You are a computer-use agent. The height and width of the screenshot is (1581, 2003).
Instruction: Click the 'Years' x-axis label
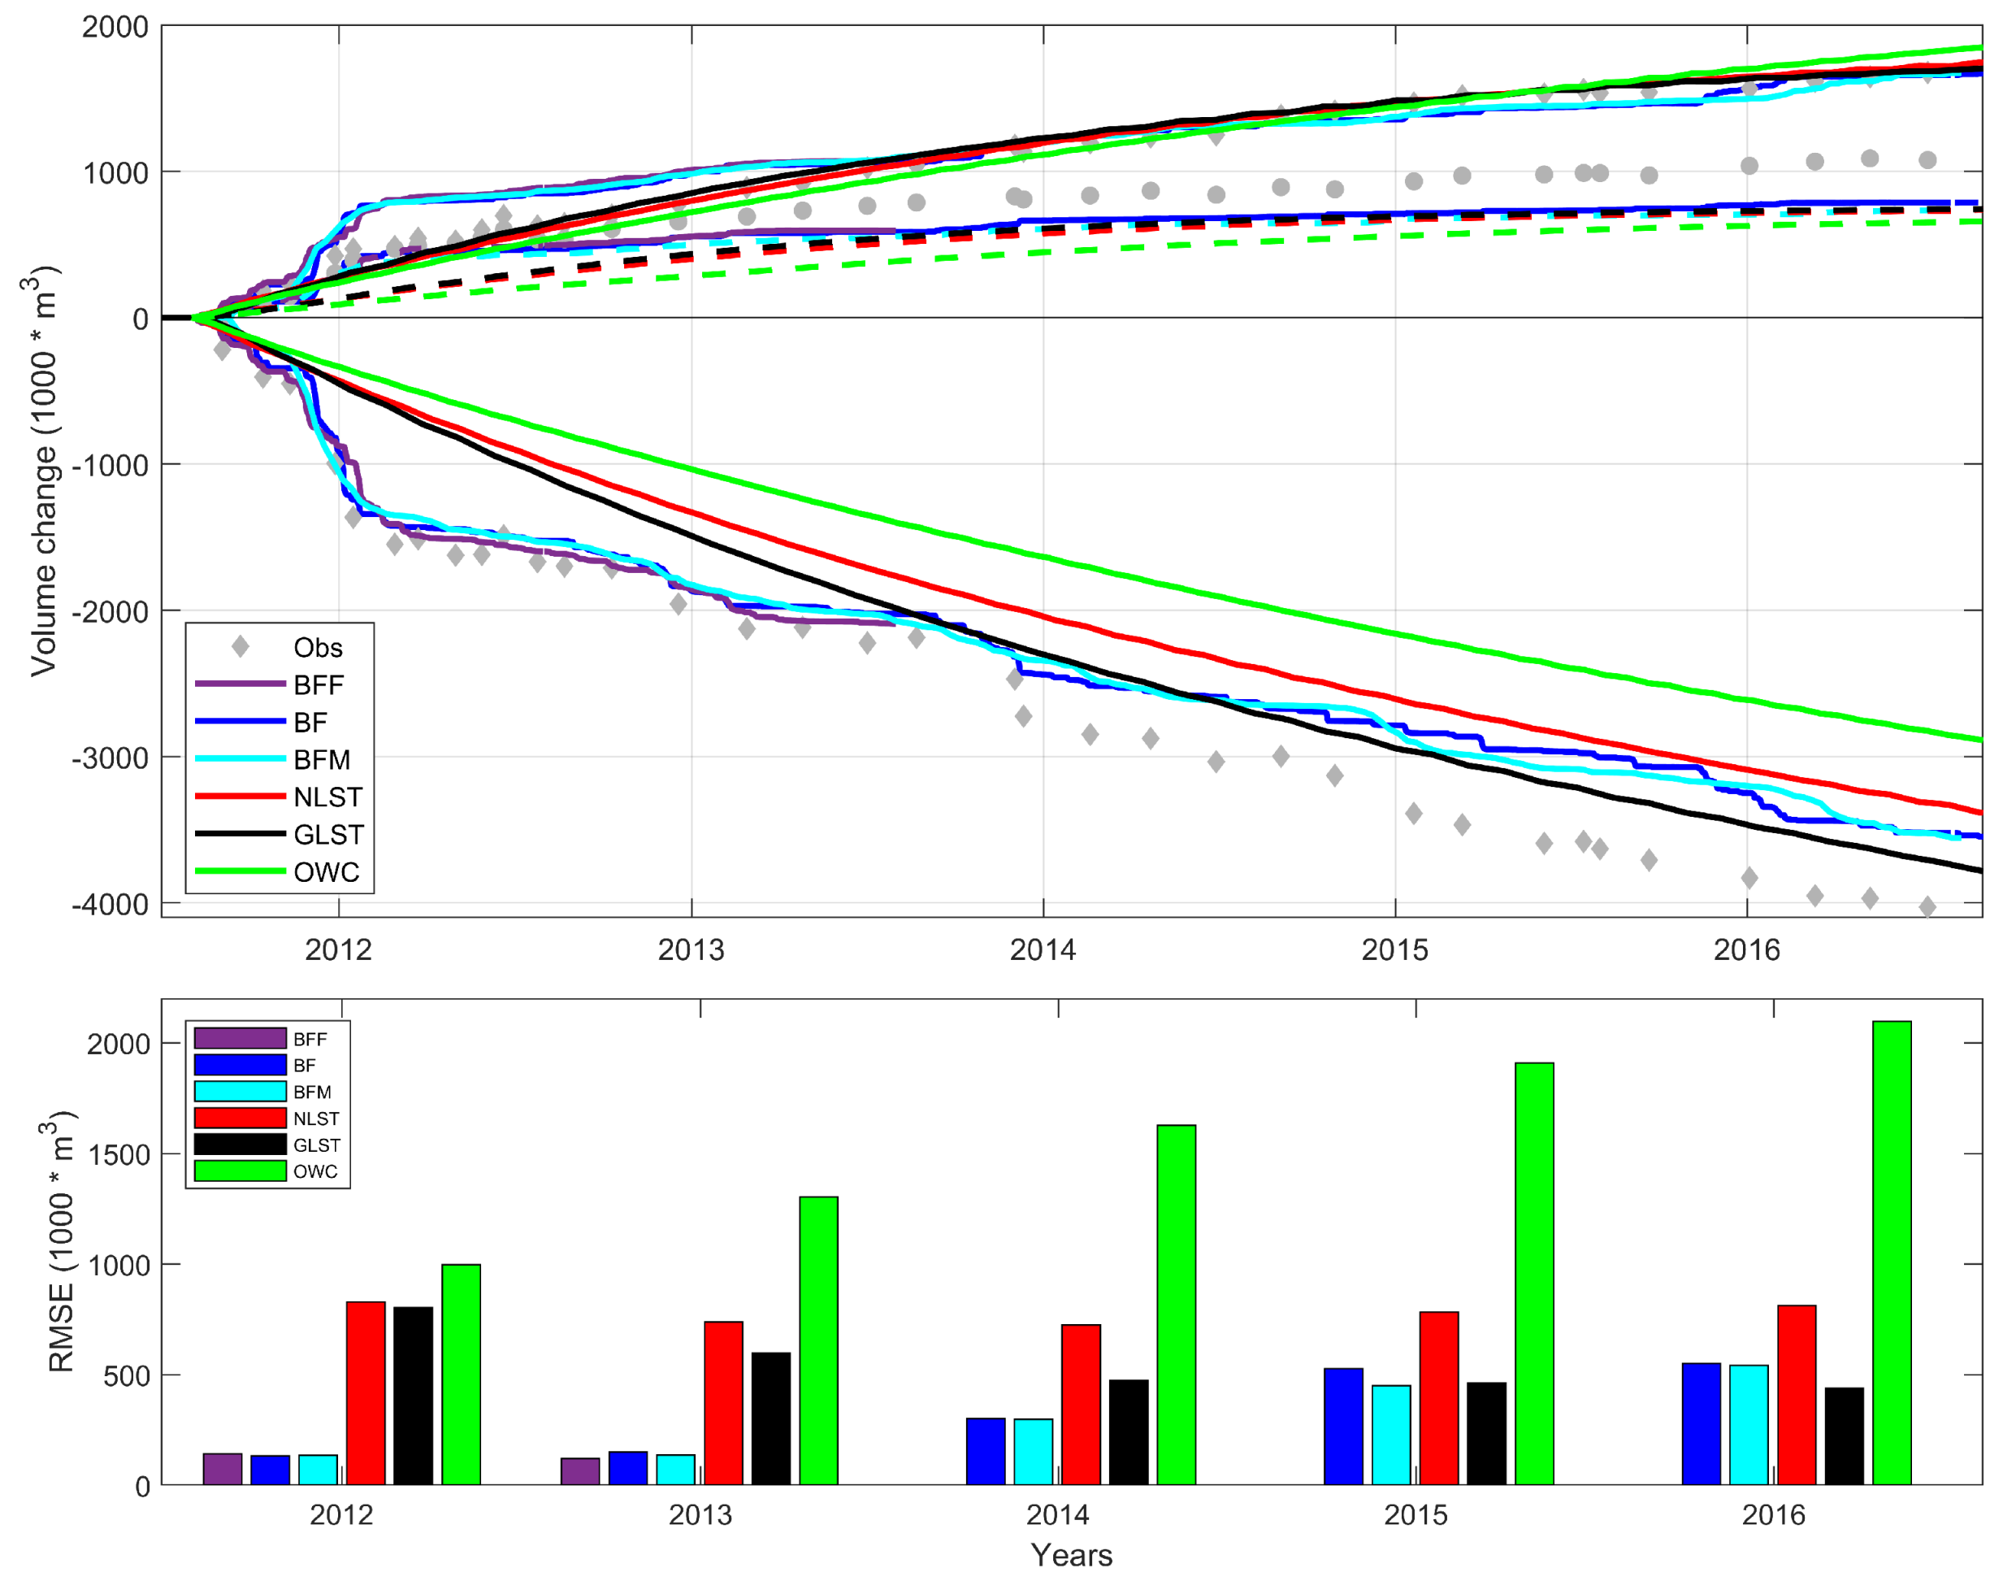coord(1071,1554)
